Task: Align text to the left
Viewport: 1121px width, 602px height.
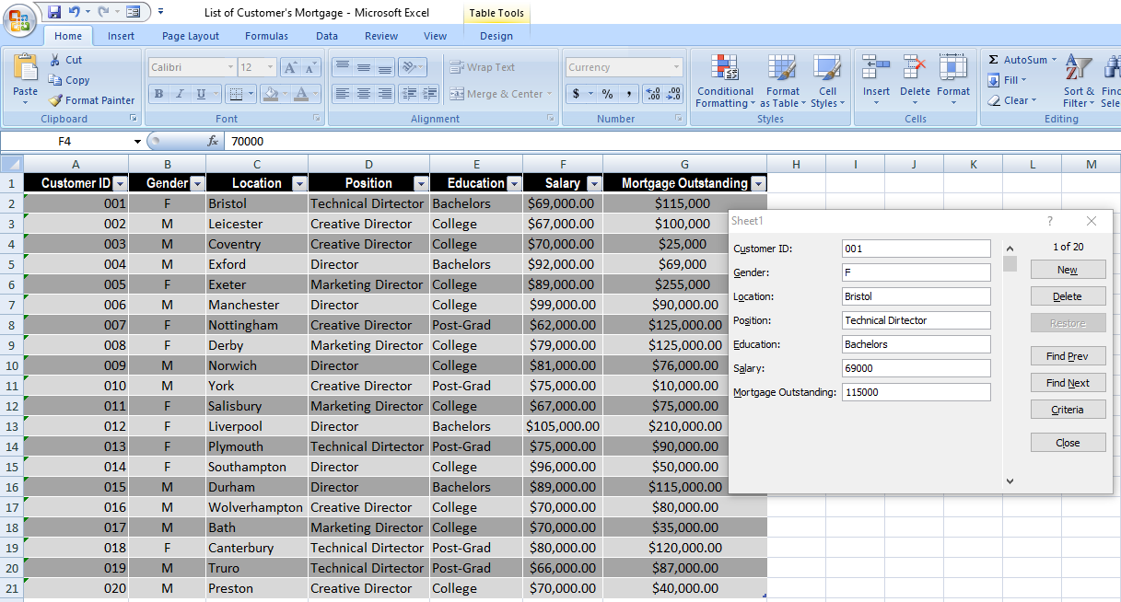Action: pyautogui.click(x=342, y=94)
